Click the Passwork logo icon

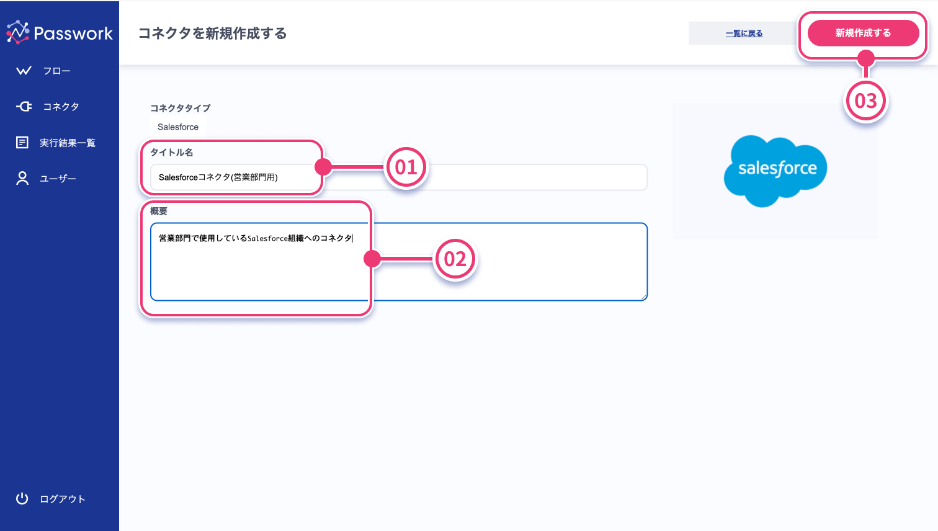pyautogui.click(x=18, y=32)
